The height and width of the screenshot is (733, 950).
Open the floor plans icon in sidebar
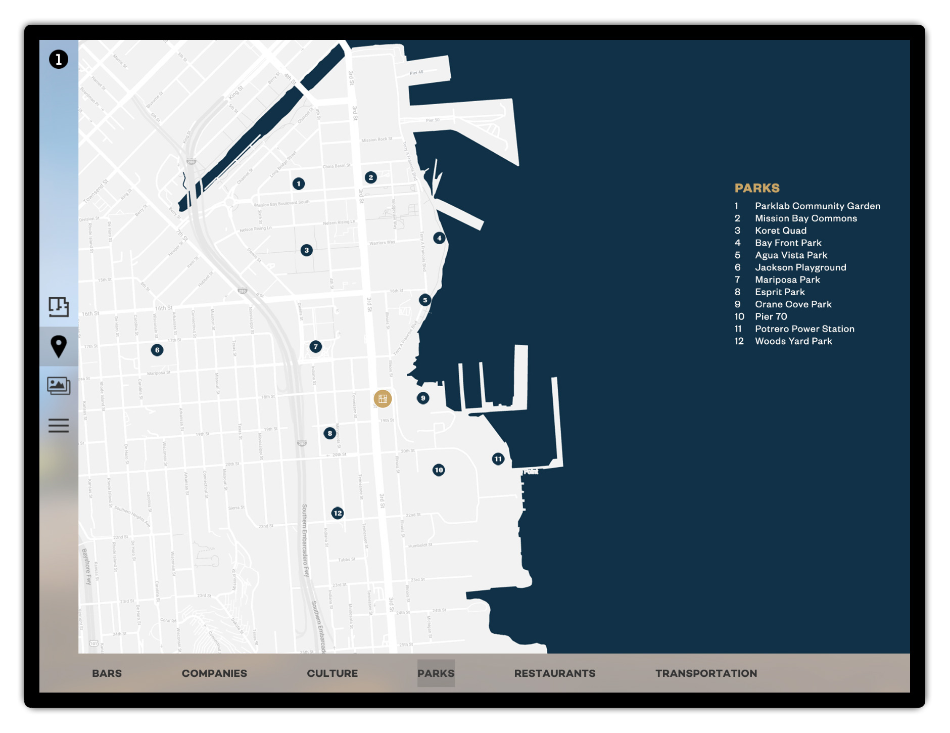59,306
